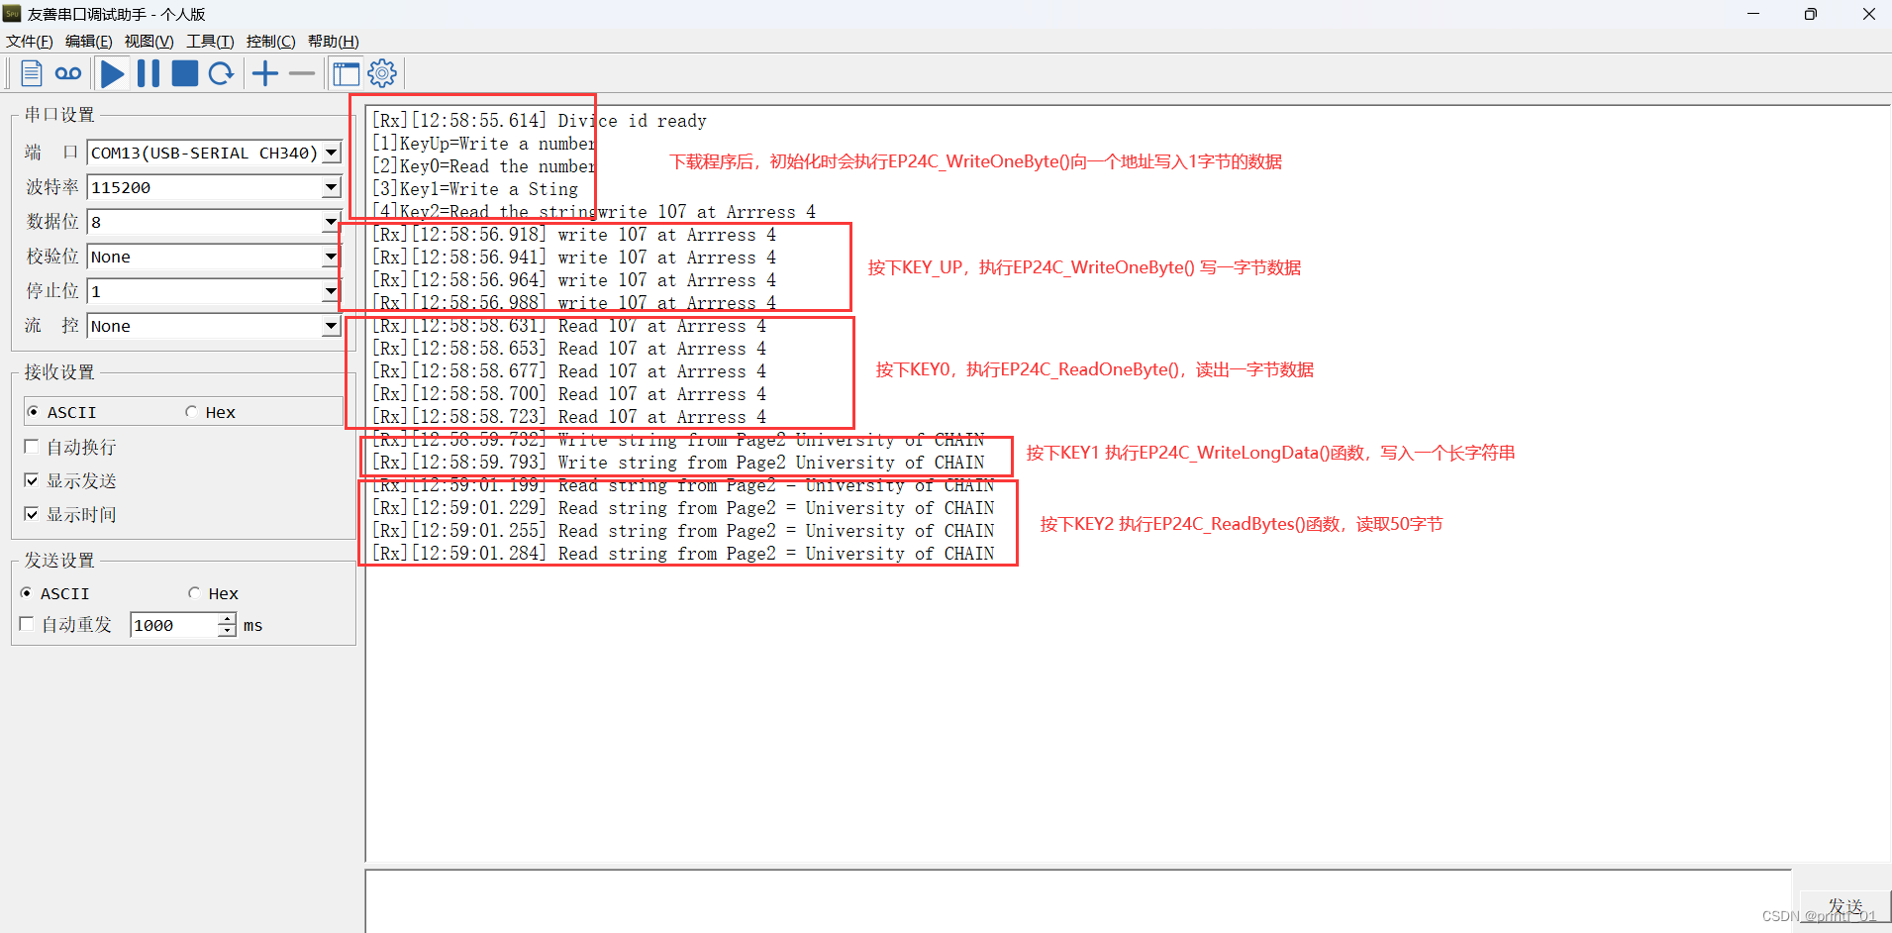
Task: Pause serial reception with pause icon
Action: tap(149, 73)
